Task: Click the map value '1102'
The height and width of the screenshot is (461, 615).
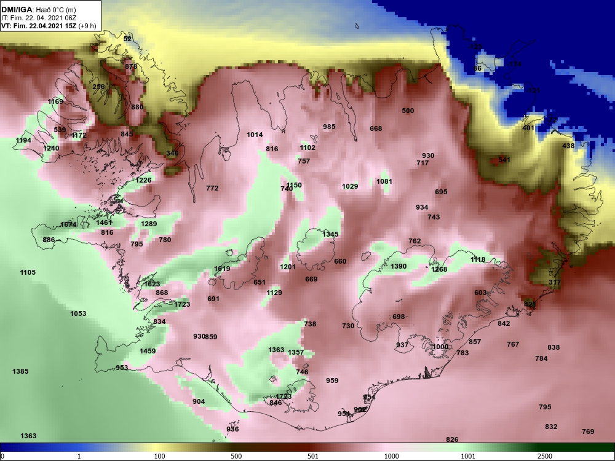Action: [x=307, y=148]
